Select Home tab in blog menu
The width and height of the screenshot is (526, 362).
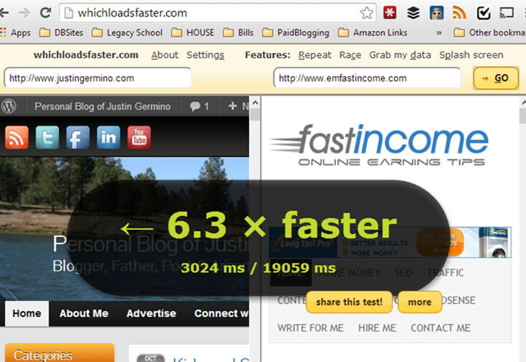click(27, 313)
